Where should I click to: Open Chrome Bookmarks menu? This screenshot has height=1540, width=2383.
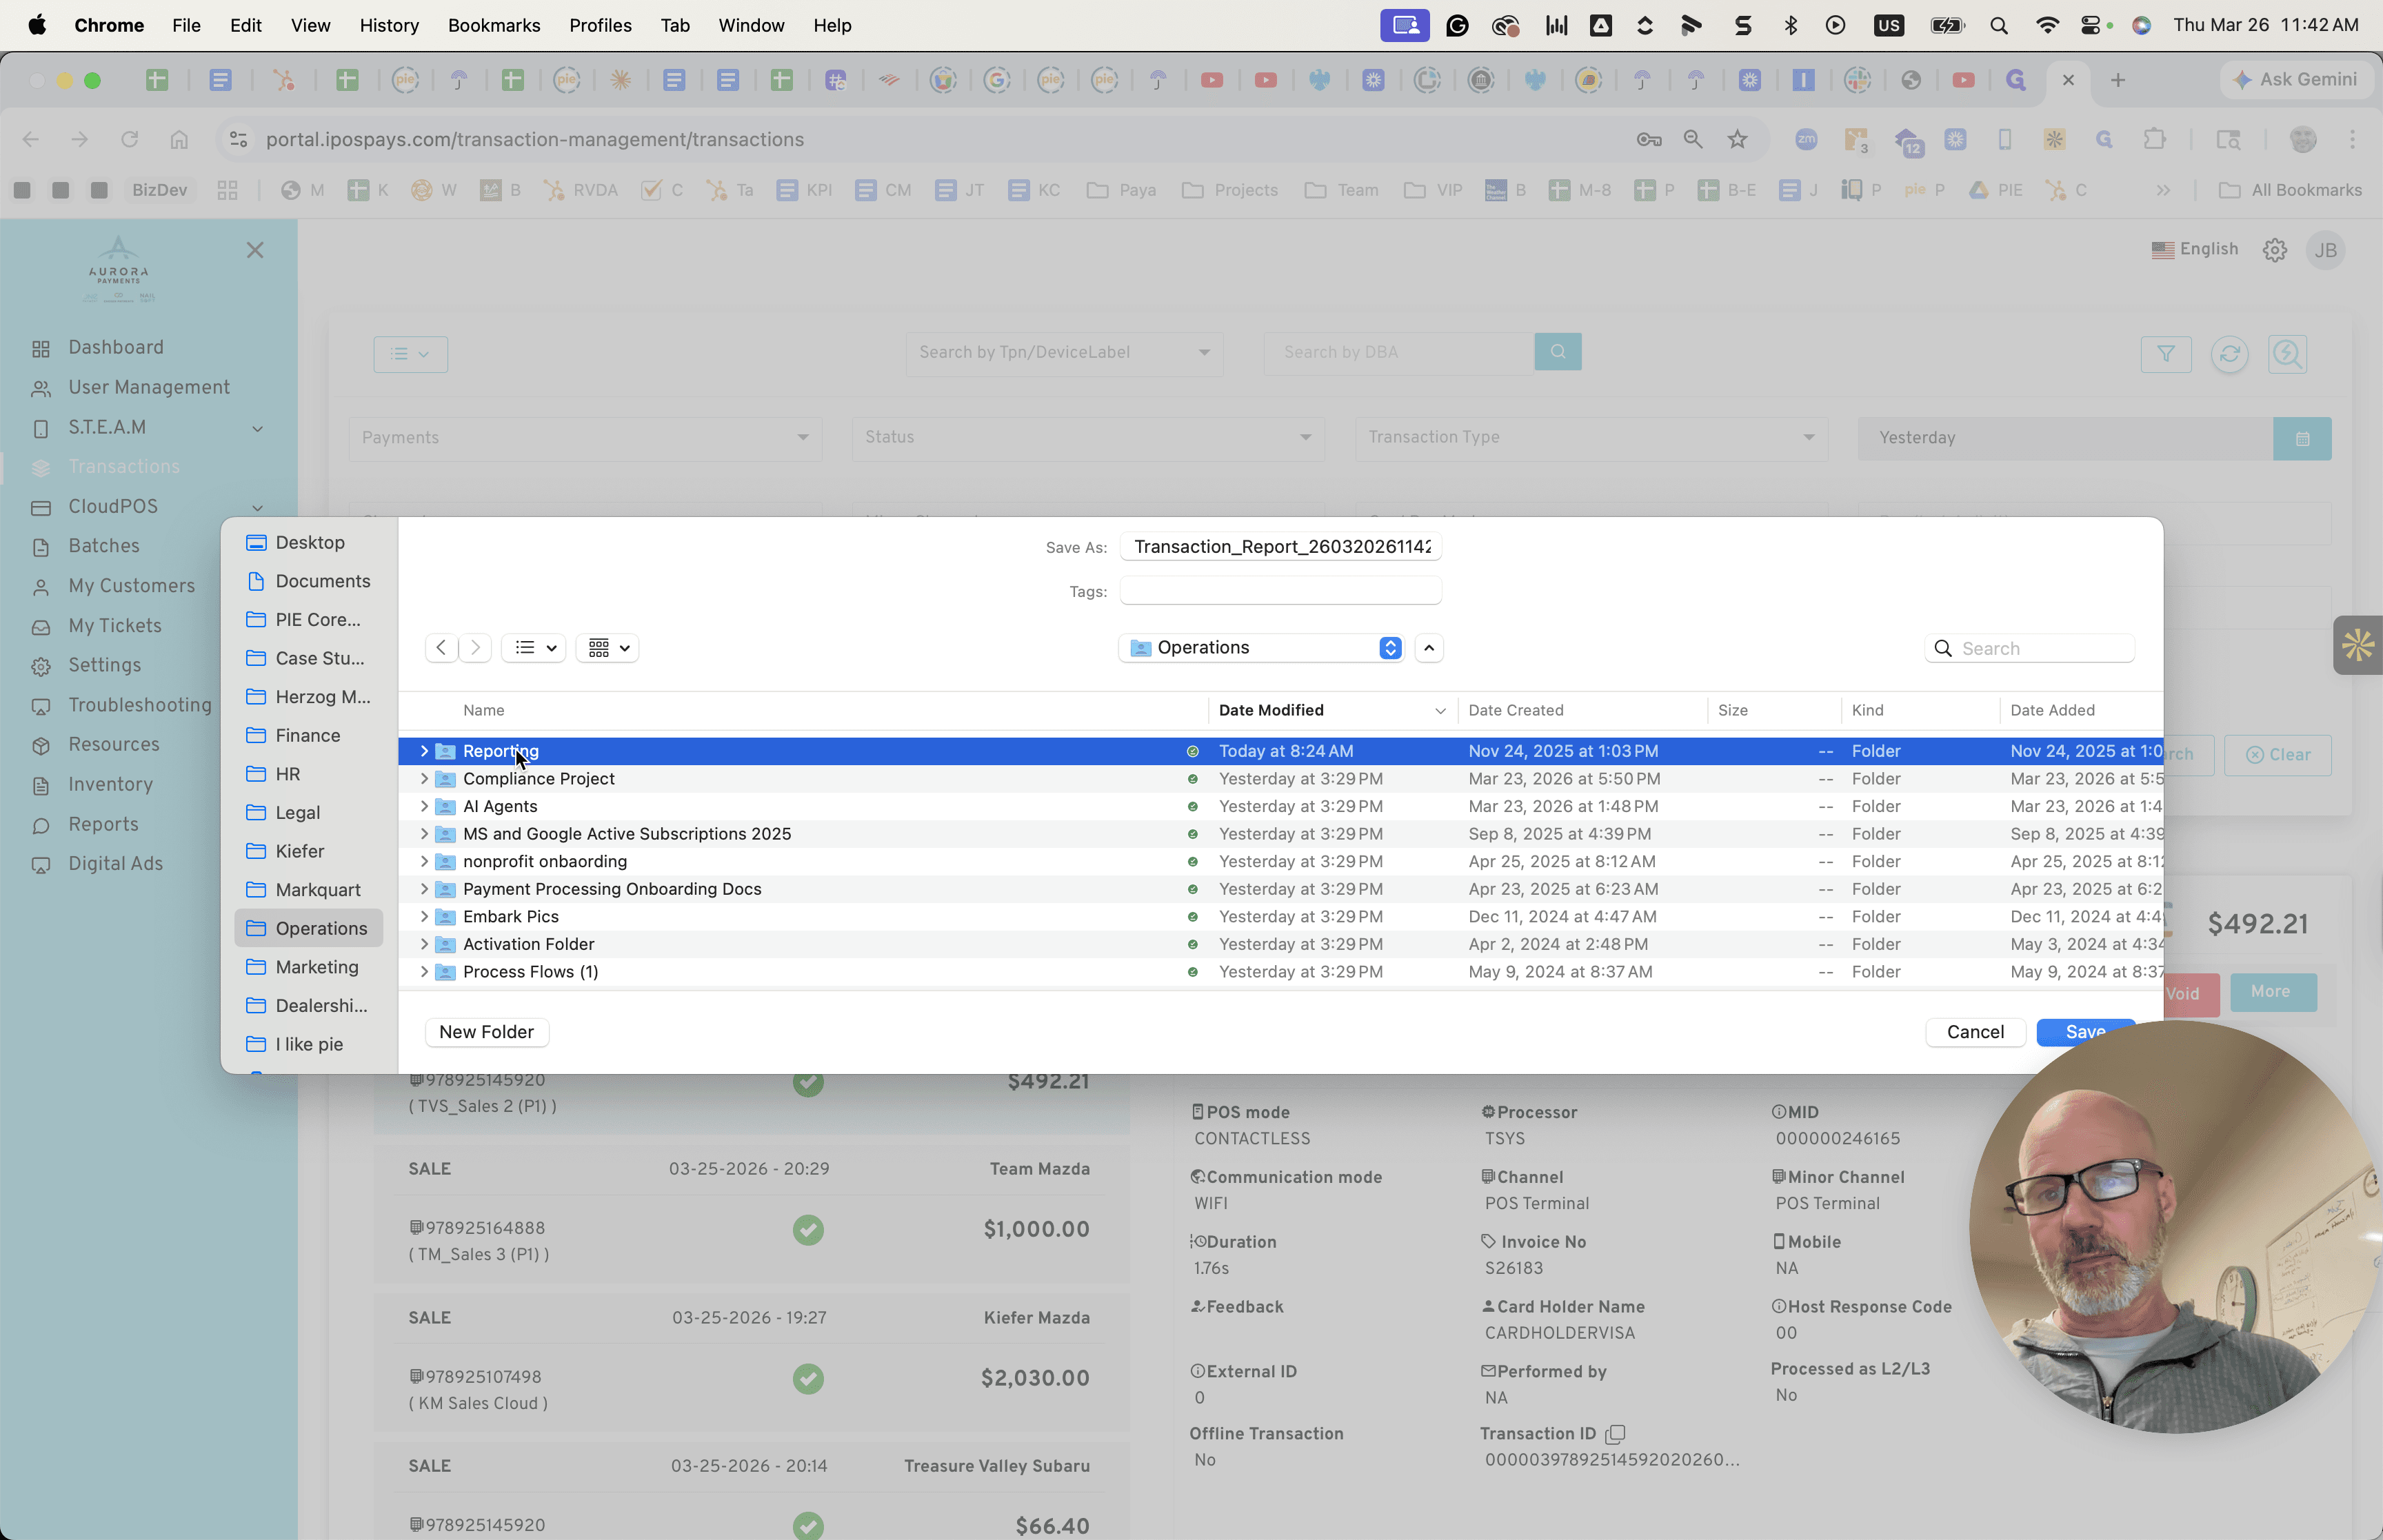[494, 25]
